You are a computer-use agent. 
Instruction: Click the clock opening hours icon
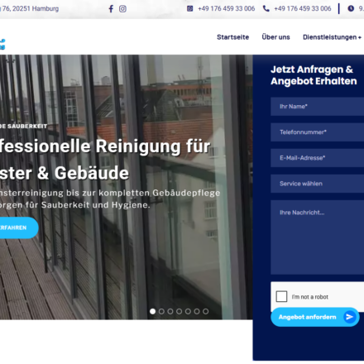(x=351, y=8)
